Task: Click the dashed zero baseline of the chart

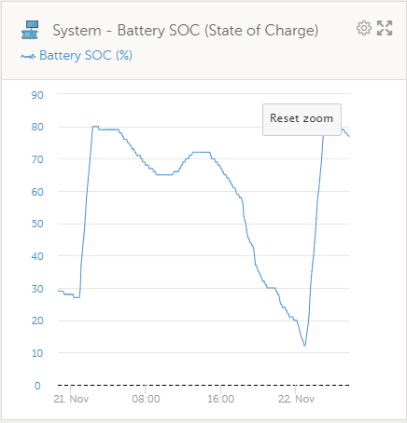Action: point(203,386)
